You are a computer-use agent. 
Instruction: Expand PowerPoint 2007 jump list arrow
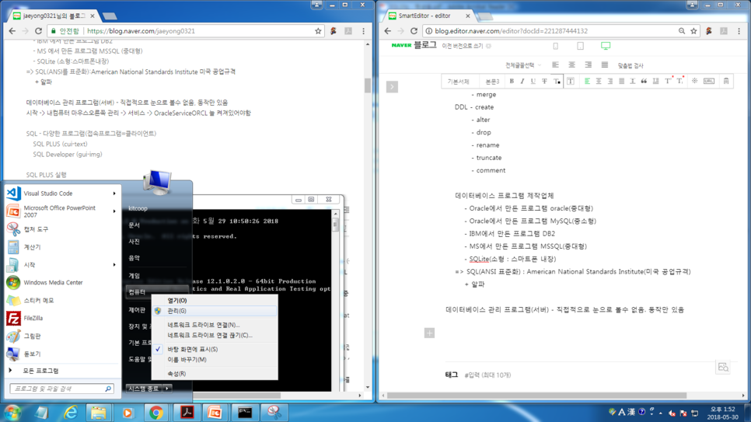pos(114,211)
